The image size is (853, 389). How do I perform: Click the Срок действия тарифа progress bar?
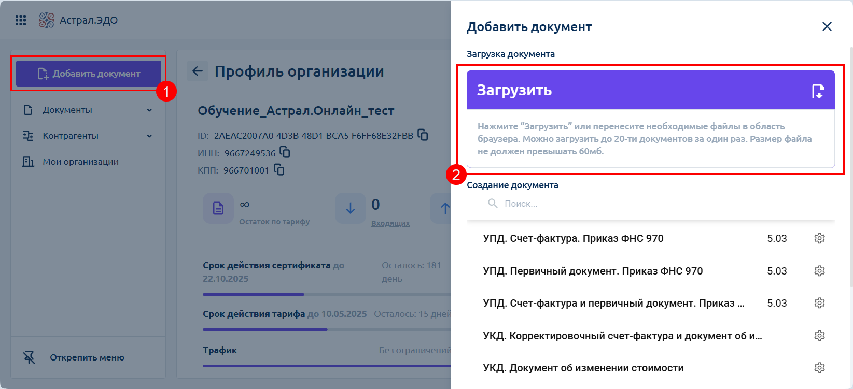pos(327,329)
